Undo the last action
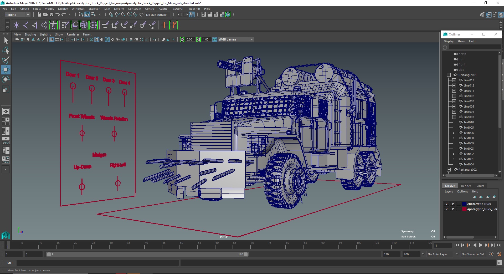This screenshot has width=504, height=274. (x=58, y=15)
